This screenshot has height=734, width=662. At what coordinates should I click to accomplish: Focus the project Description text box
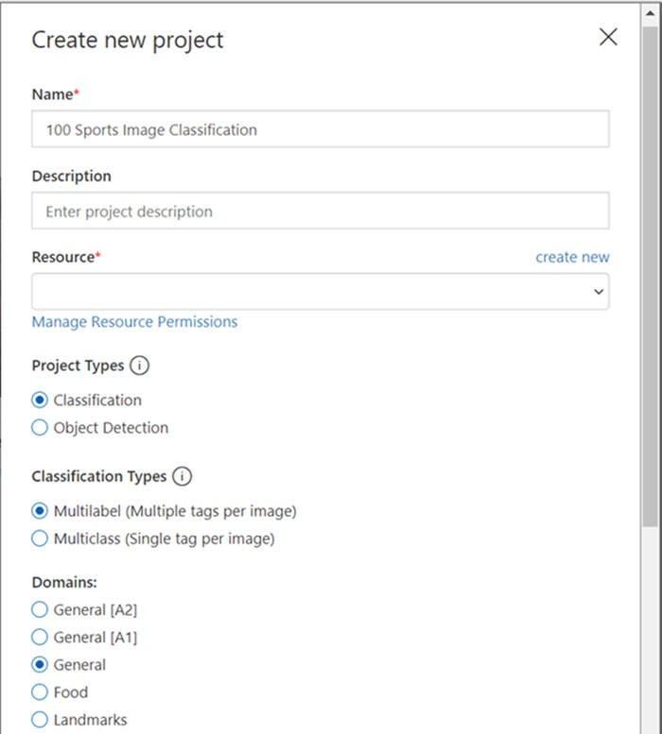321,211
